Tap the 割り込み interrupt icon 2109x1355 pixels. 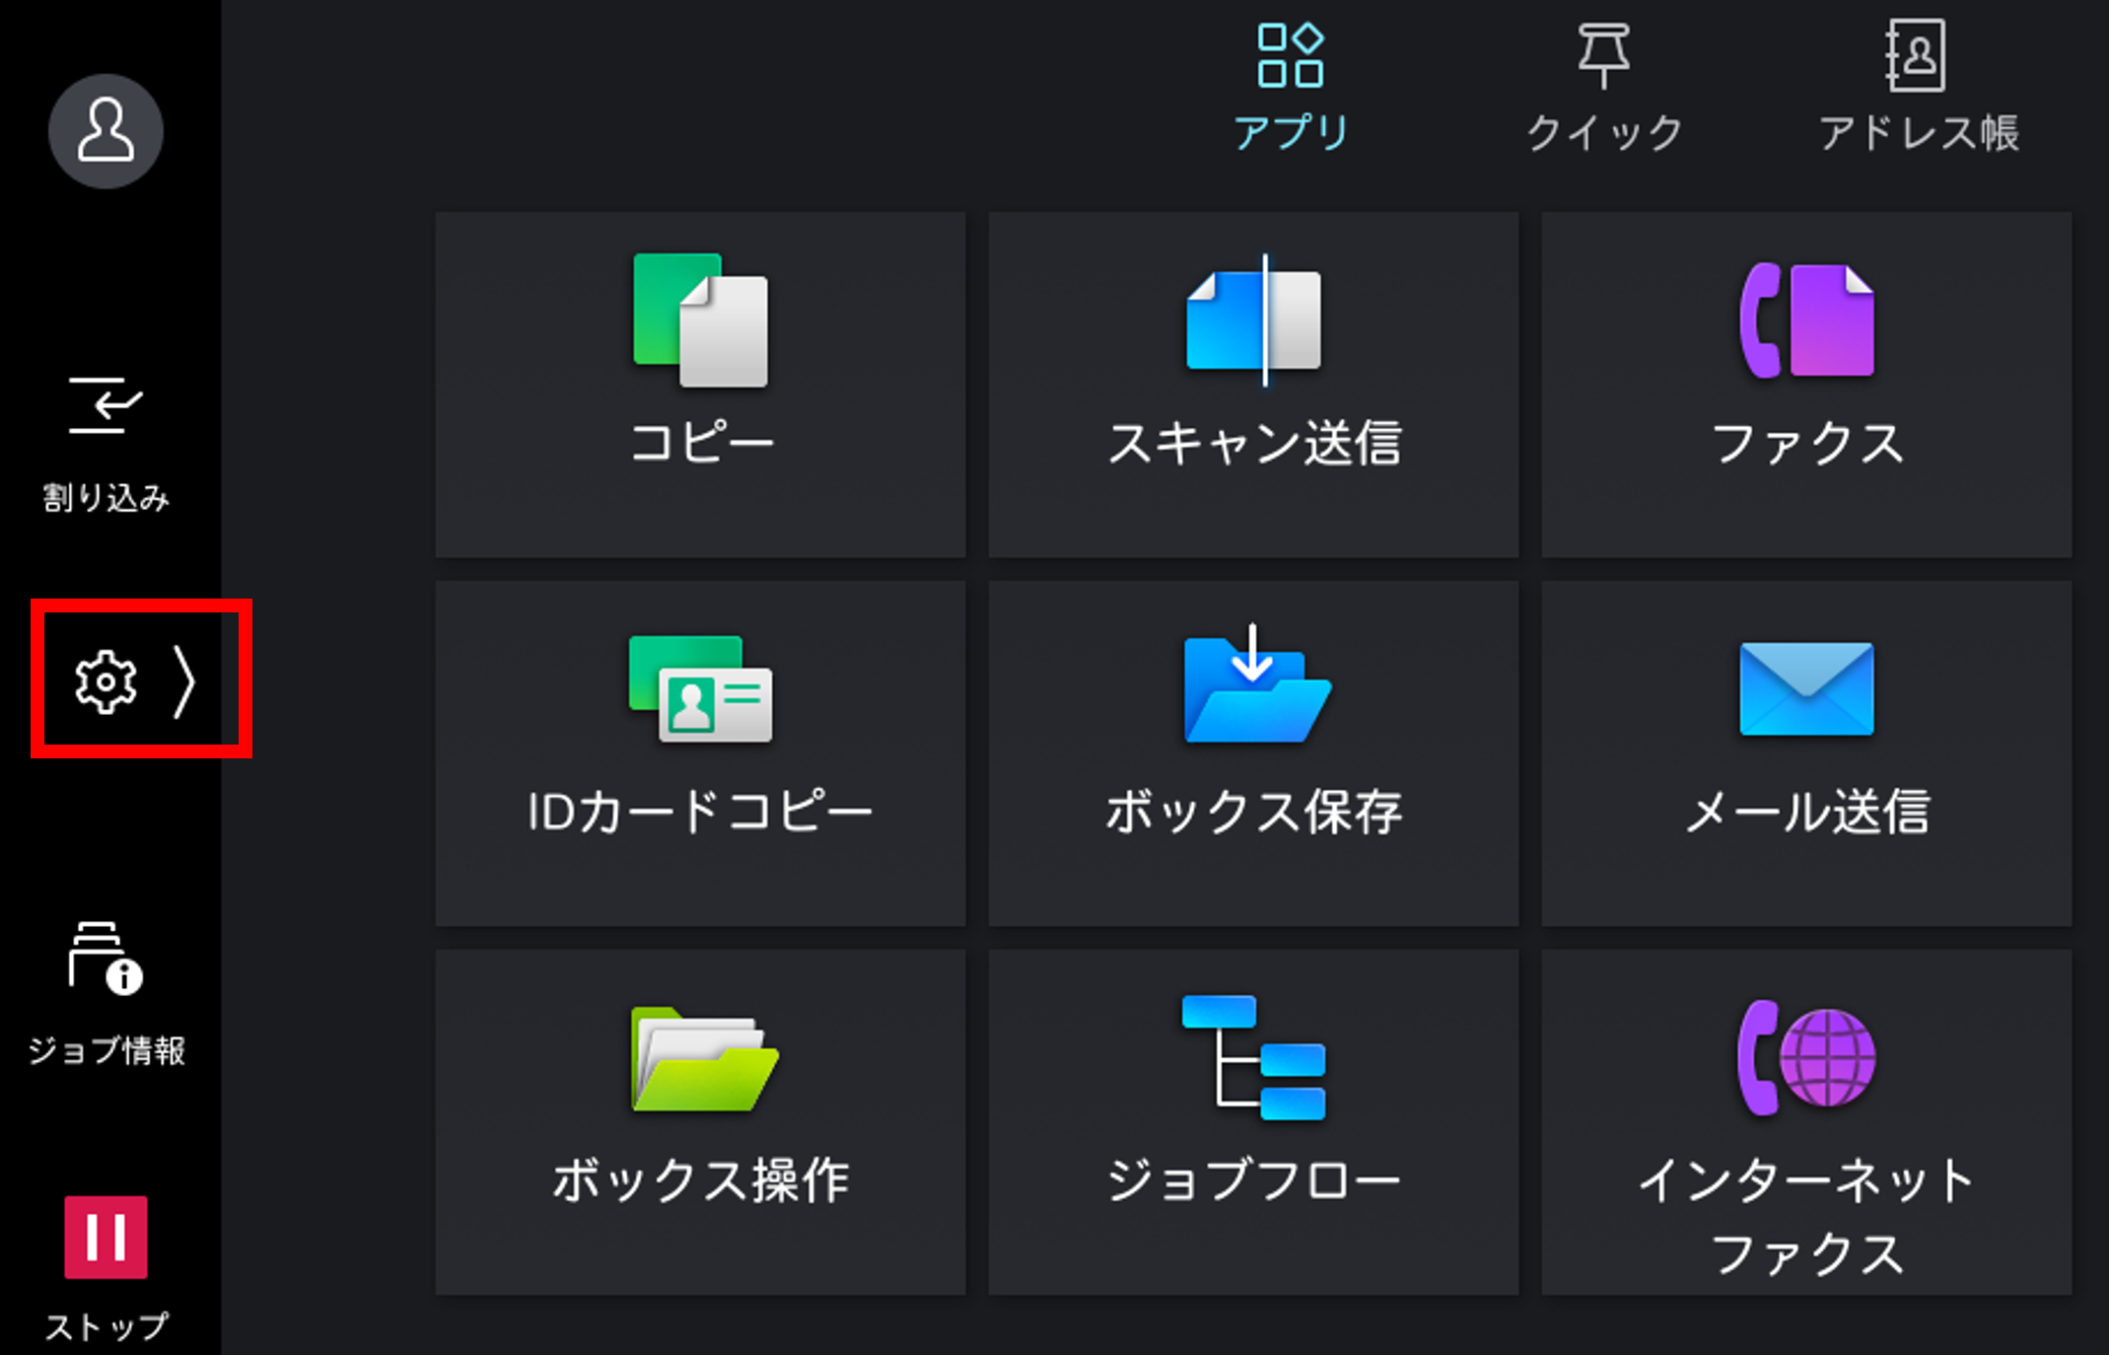coord(105,406)
